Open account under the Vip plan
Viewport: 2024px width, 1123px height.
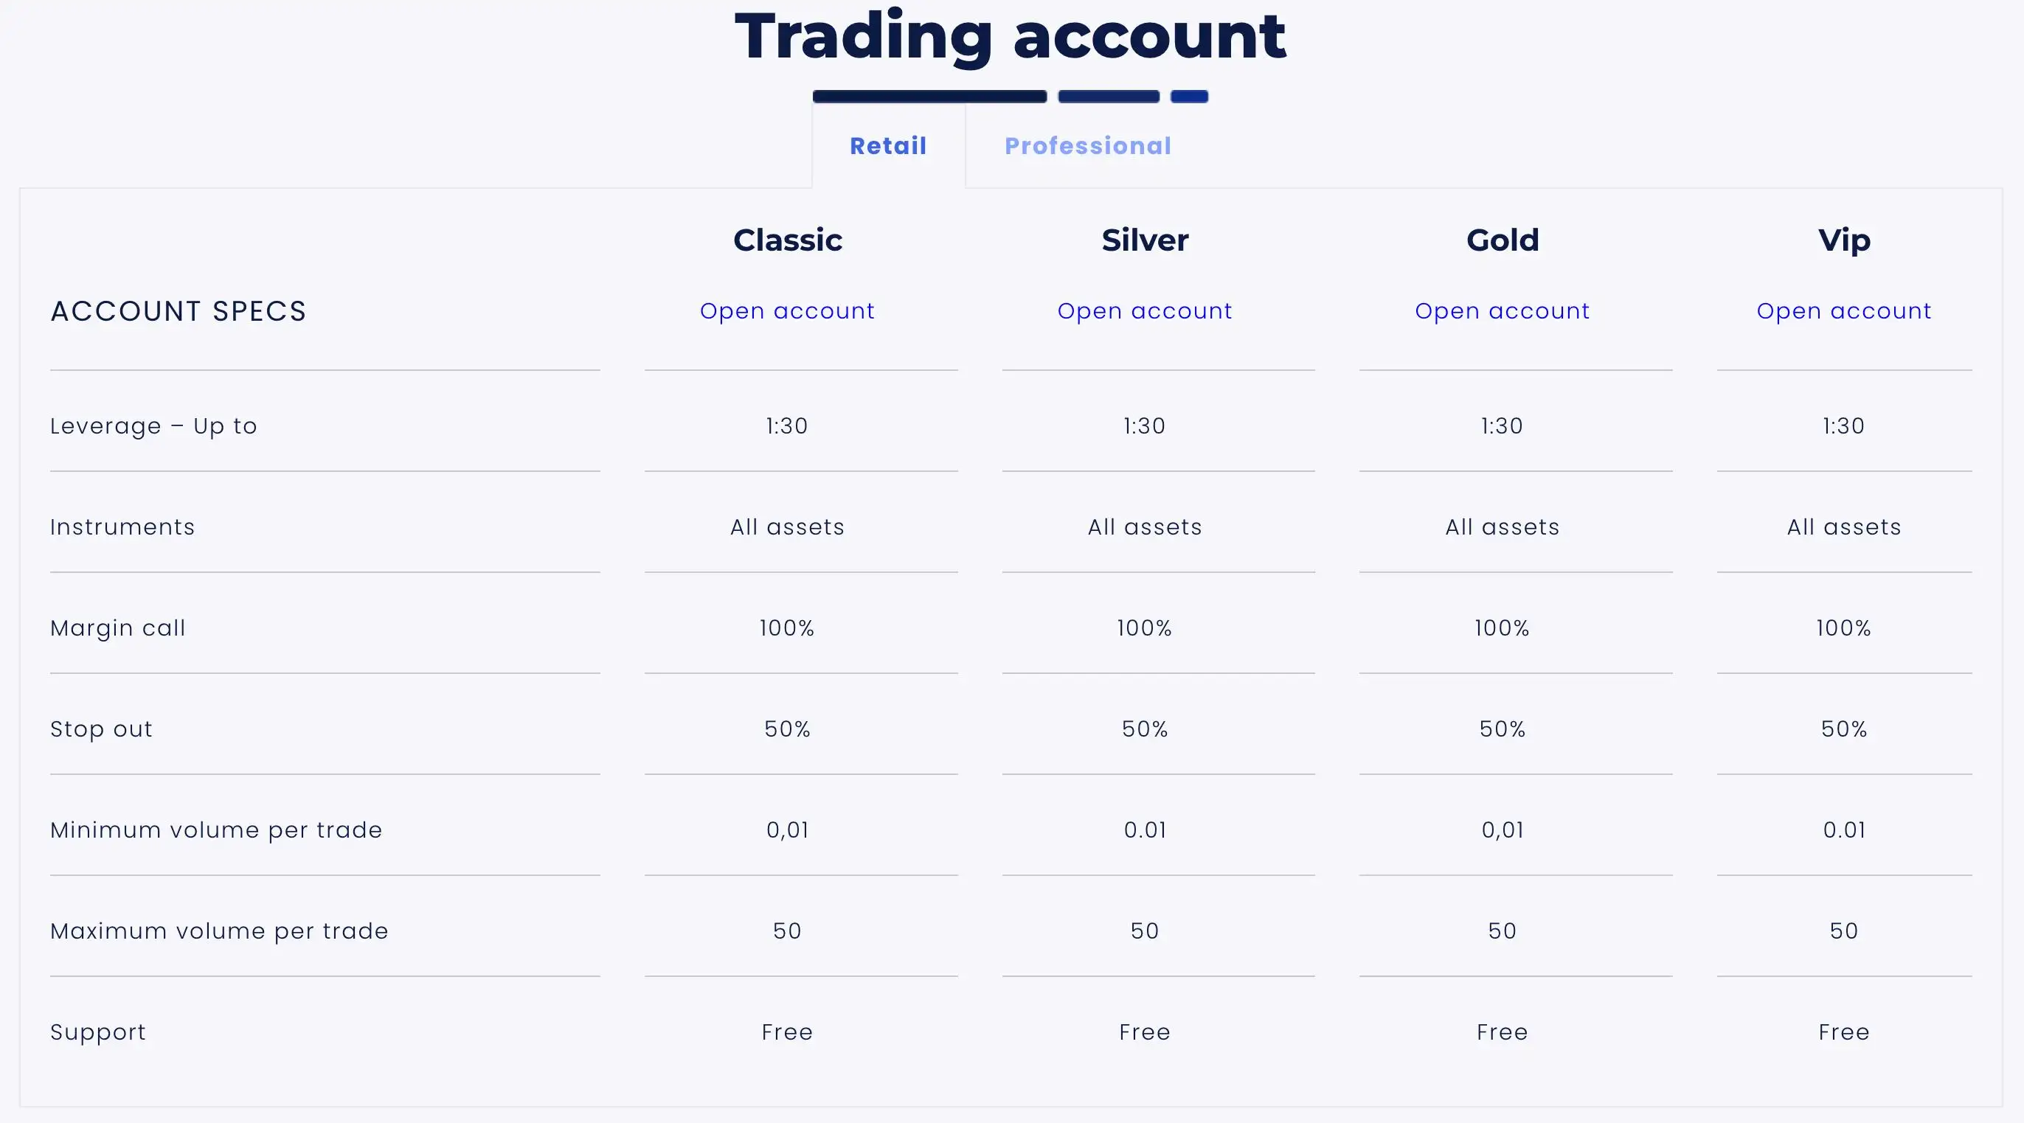point(1844,311)
